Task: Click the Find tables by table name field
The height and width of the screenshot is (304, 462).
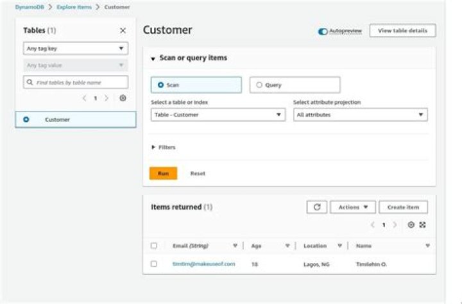Action: pos(76,82)
